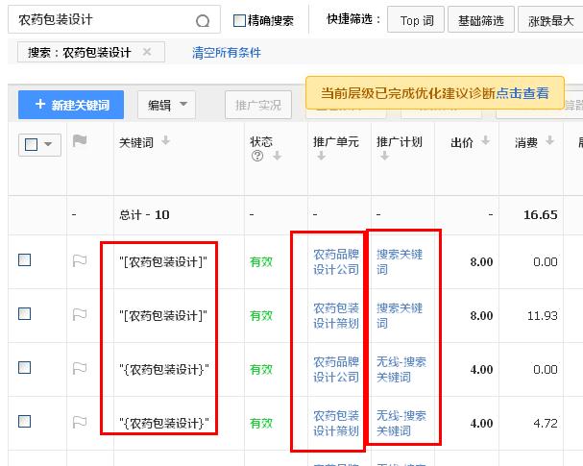Click the search magnifier icon
The height and width of the screenshot is (466, 583).
(203, 21)
